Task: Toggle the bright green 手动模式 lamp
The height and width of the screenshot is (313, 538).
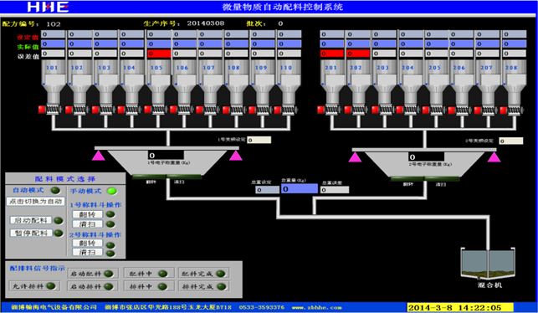Action: pyautogui.click(x=112, y=191)
